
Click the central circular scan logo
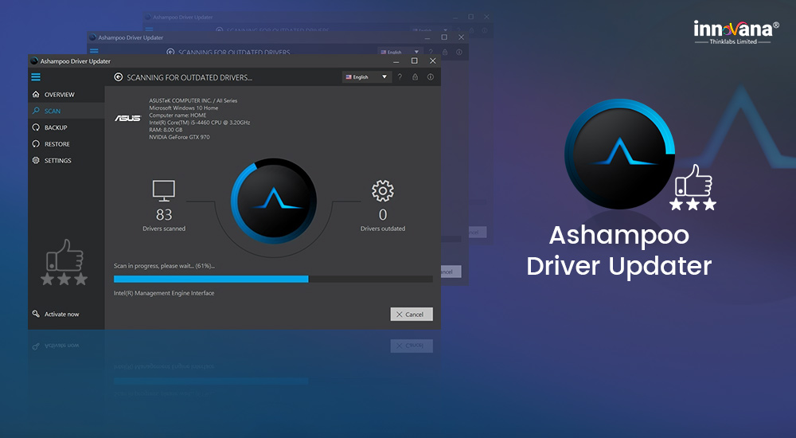[274, 201]
